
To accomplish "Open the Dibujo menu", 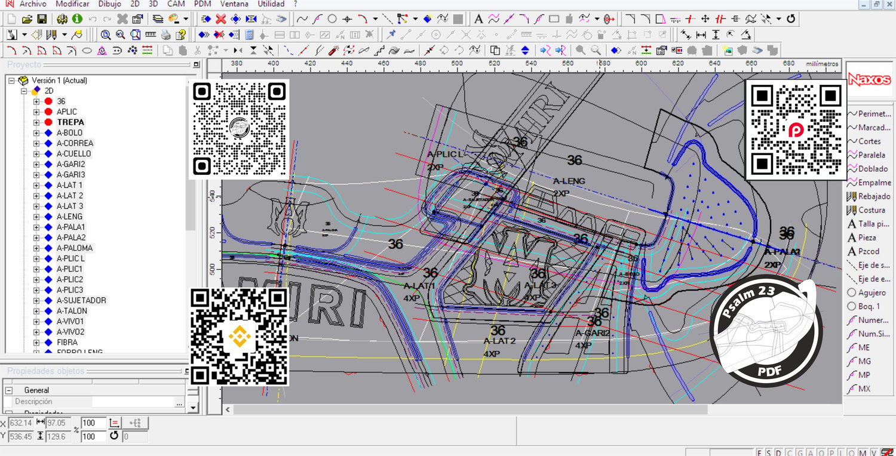I will [x=110, y=4].
